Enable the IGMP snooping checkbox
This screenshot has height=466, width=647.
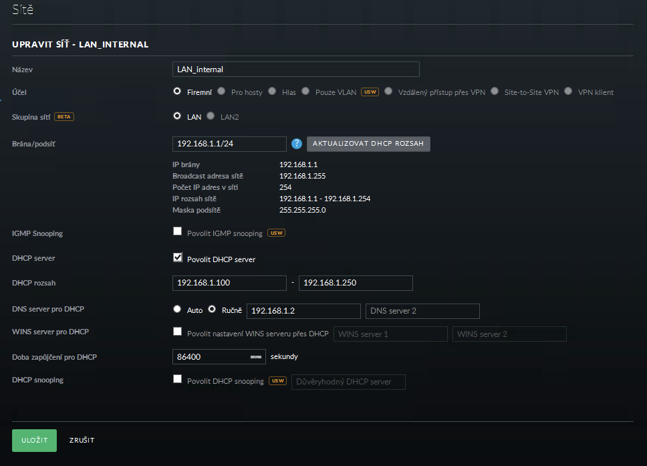coord(177,231)
